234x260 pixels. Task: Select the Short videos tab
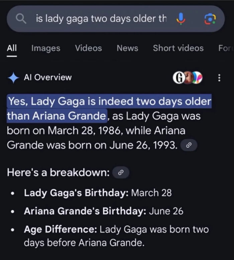pos(178,48)
